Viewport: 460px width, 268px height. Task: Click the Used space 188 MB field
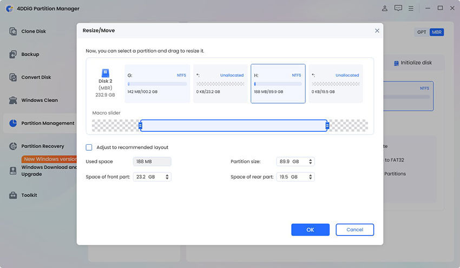pyautogui.click(x=152, y=162)
